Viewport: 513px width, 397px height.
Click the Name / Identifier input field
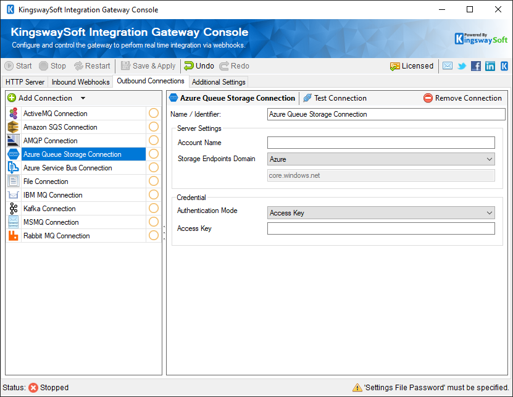point(386,114)
